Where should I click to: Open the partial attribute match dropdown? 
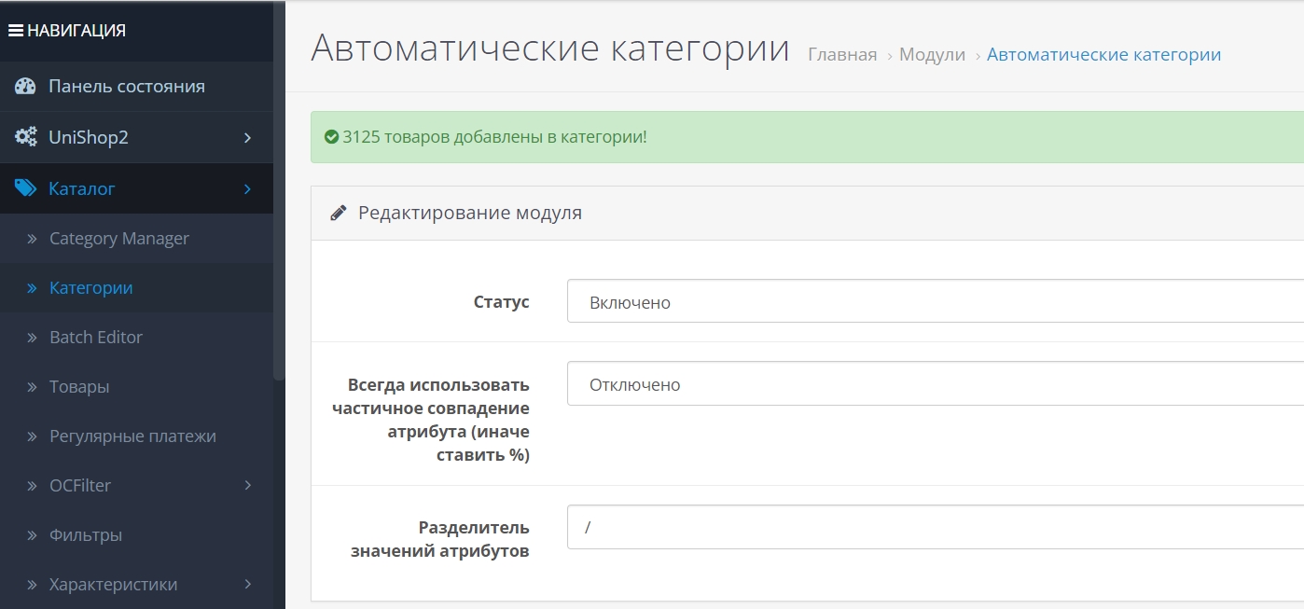(935, 384)
